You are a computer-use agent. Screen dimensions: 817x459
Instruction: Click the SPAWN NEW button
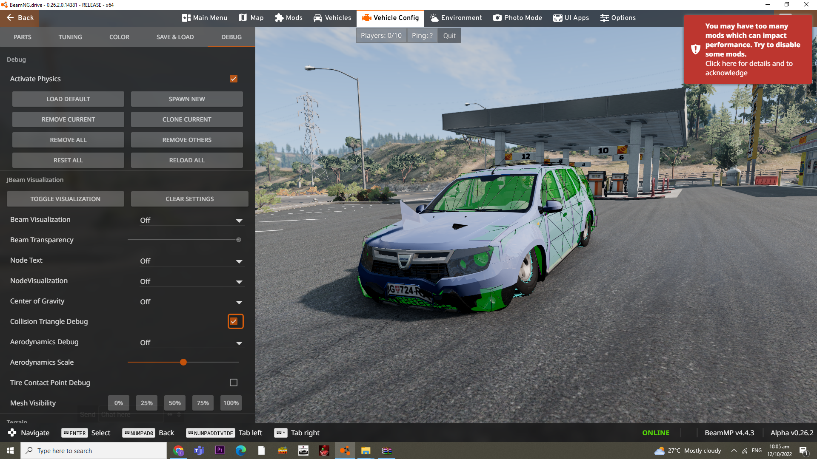pyautogui.click(x=187, y=99)
